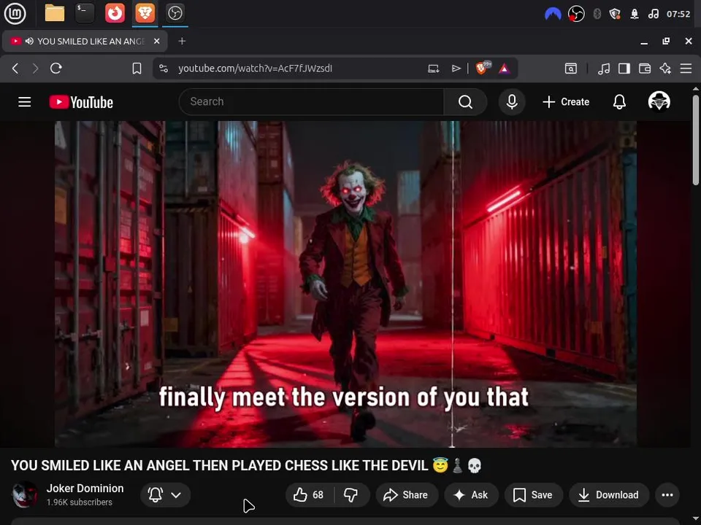
Task: Go to YouTube home via logo
Action: click(x=81, y=102)
